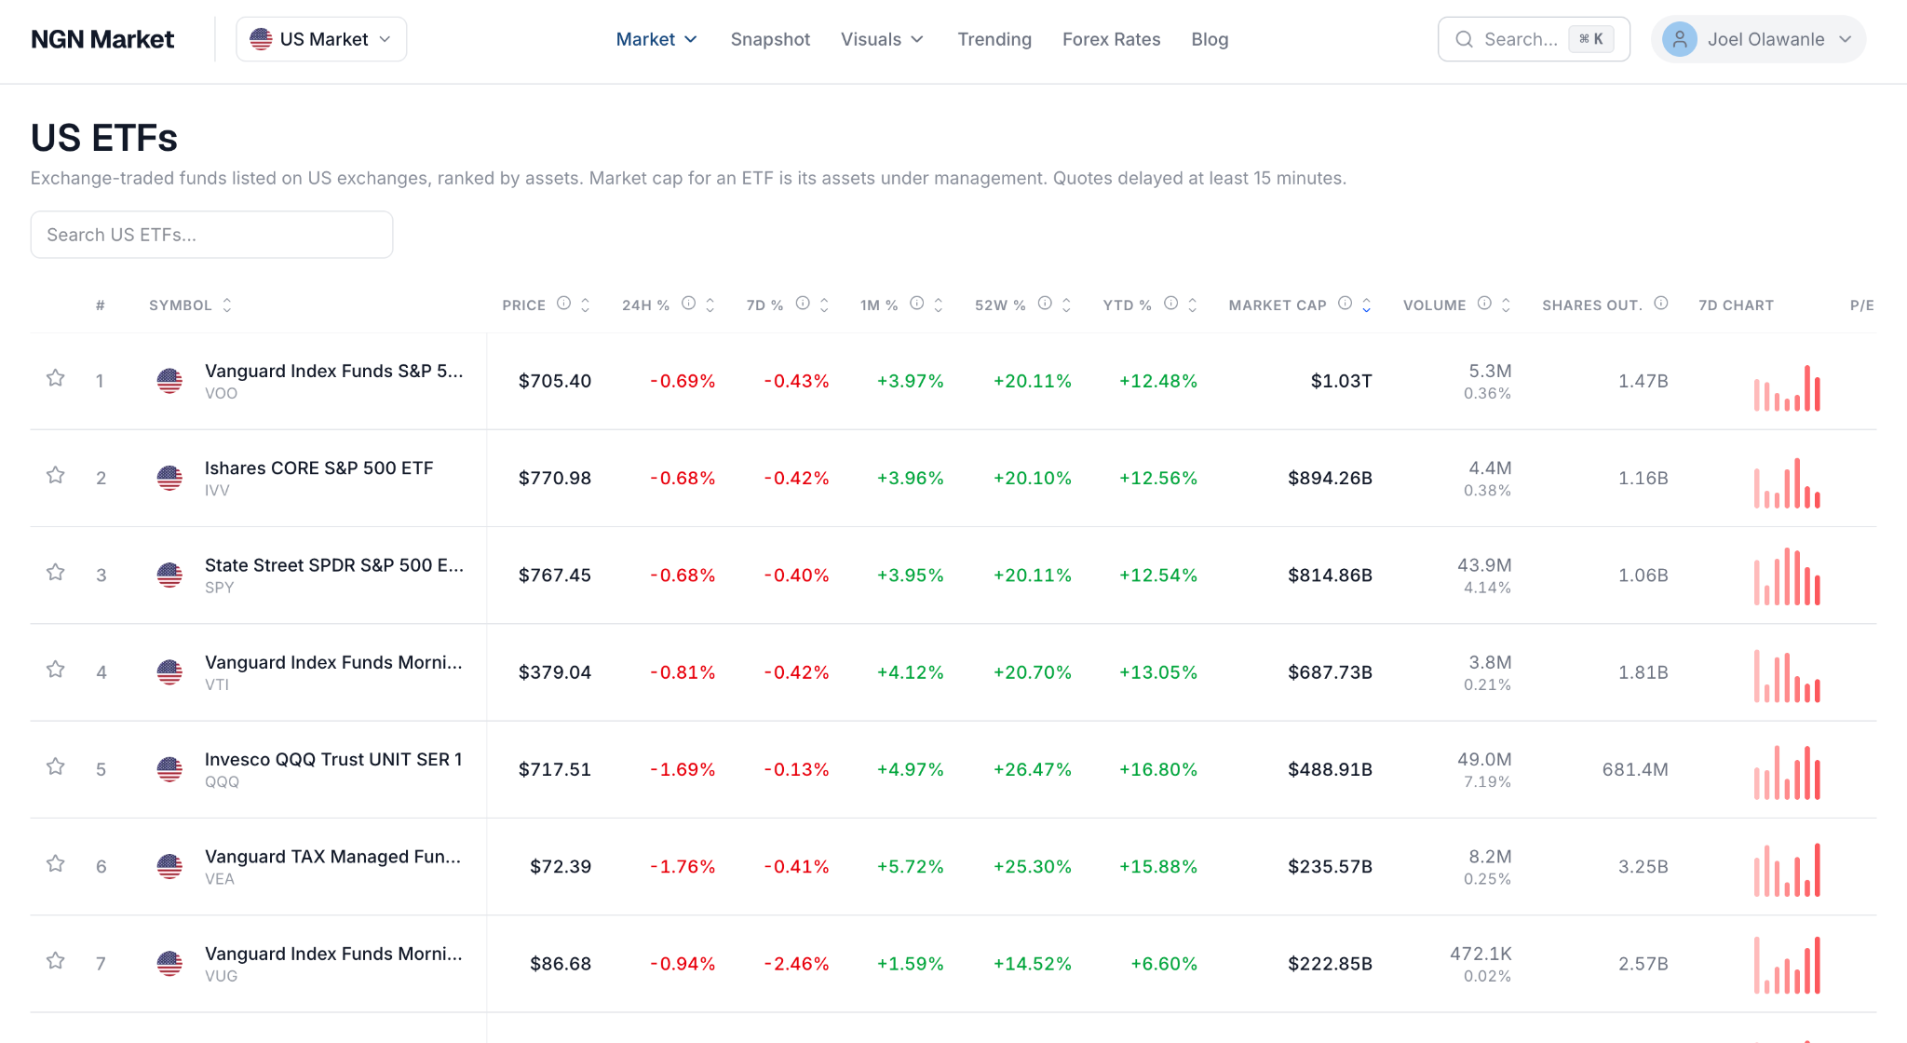Viewport: 1907px width, 1043px height.
Task: Star the VOO row as favorite
Action: point(56,378)
